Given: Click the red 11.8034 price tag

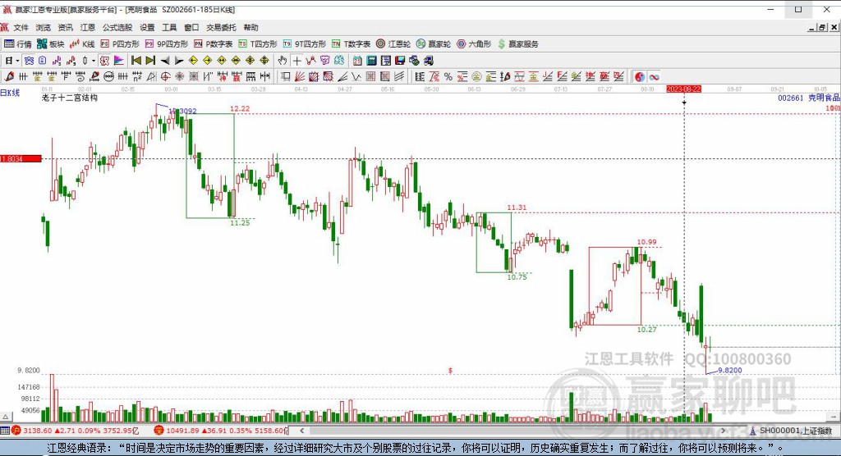Looking at the screenshot, I should tap(21, 158).
